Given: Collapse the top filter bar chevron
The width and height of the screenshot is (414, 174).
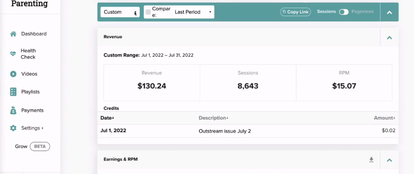Looking at the screenshot, I should [x=390, y=12].
